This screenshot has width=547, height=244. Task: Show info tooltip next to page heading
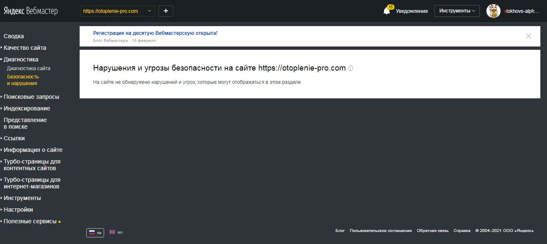tap(350, 68)
